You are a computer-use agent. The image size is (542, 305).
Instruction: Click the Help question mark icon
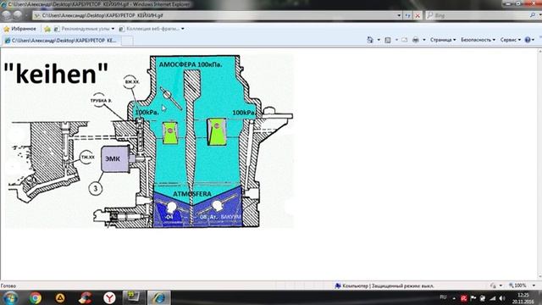528,40
